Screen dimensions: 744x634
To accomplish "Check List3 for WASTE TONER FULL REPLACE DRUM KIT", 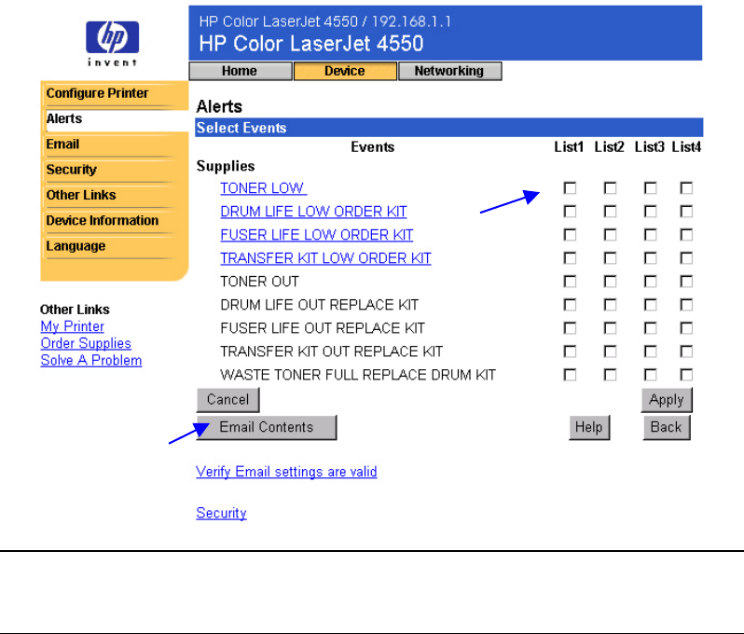I will point(651,375).
